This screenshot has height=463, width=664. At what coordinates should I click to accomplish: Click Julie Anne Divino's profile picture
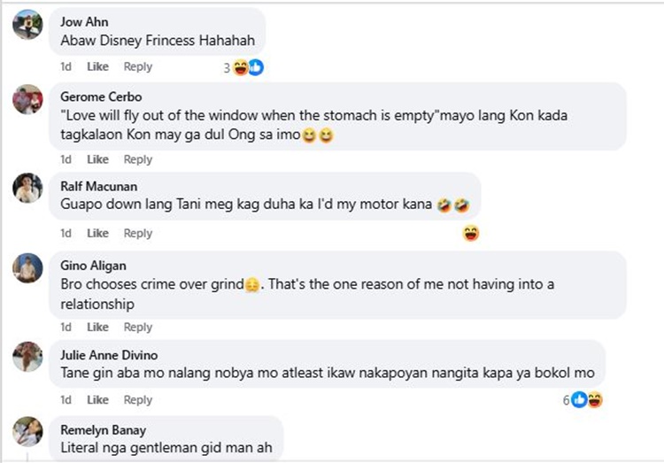click(x=27, y=356)
